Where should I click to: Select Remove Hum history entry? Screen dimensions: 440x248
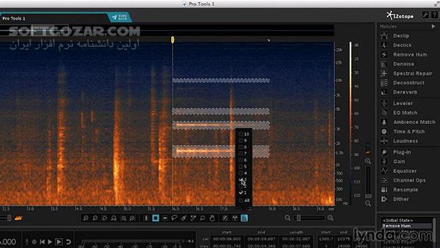tap(397, 226)
